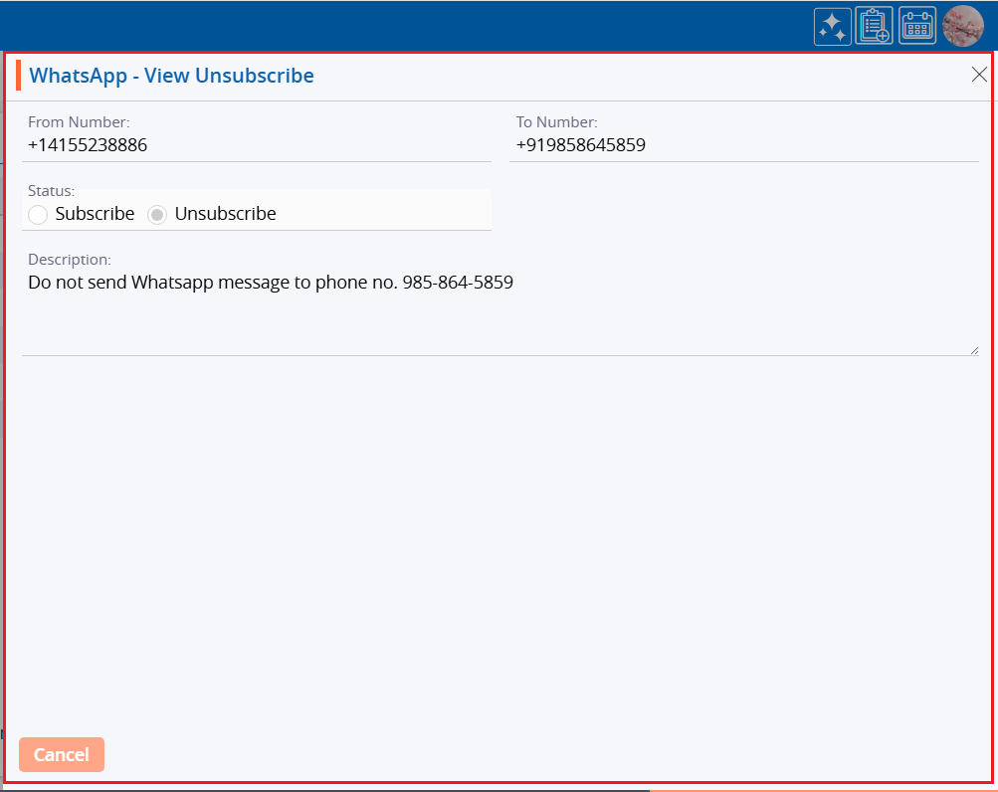Select the Unsubscribe radio button
The image size is (998, 792).
157,214
